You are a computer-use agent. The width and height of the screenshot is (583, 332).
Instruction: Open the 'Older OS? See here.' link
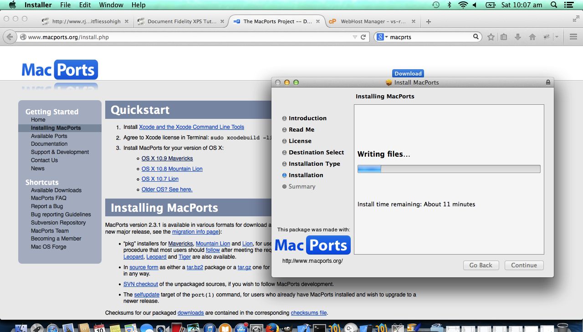click(167, 189)
